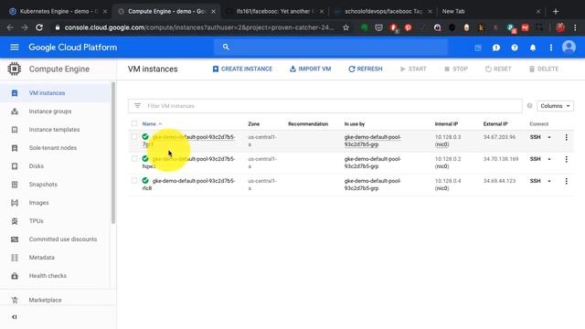Check the box for the rlc8 instance
Image resolution: width=585 pixels, height=329 pixels.
134,181
